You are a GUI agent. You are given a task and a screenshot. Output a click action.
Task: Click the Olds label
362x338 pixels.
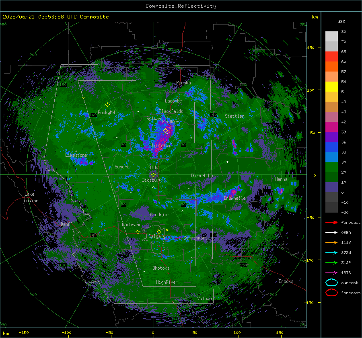153,168
